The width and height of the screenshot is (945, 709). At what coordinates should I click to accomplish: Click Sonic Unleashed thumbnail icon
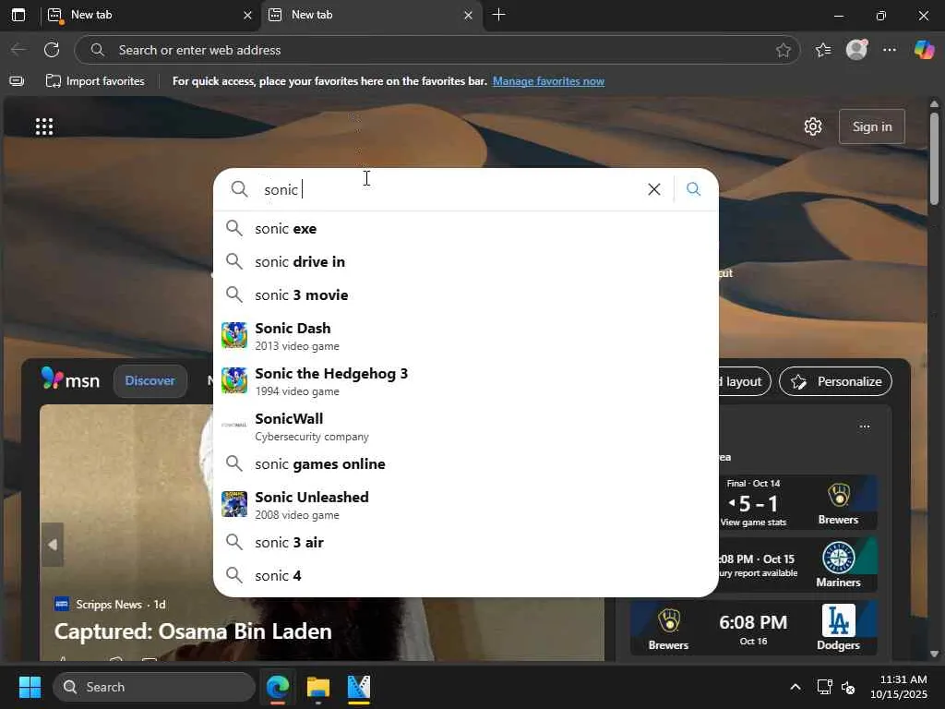[x=233, y=504]
